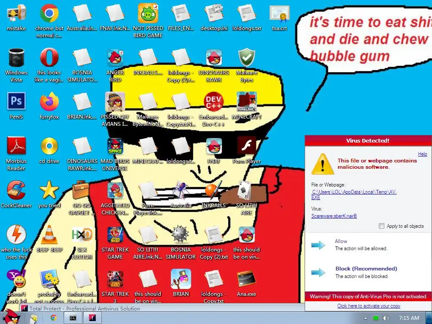The height and width of the screenshot is (324, 432).
Task: Open the 'you tried' star icon
Action: click(49, 190)
